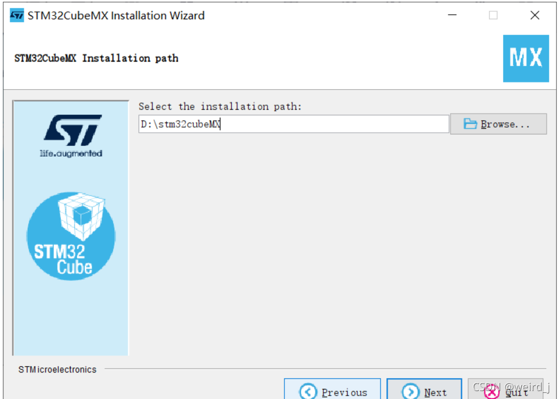The height and width of the screenshot is (399, 558).
Task: Minimize the installation wizard window
Action: click(452, 15)
